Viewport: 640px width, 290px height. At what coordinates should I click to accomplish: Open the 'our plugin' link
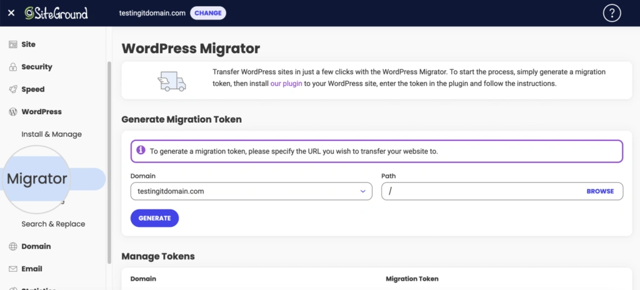pos(286,84)
